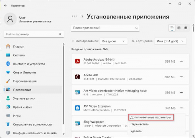
Task: Open more options for Ant Video downloader
Action: pyautogui.click(x=181, y=93)
